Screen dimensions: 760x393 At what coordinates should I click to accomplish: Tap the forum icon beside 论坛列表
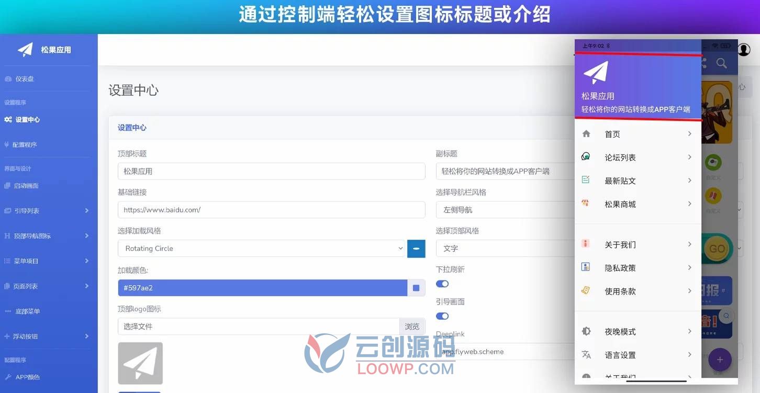pos(586,157)
